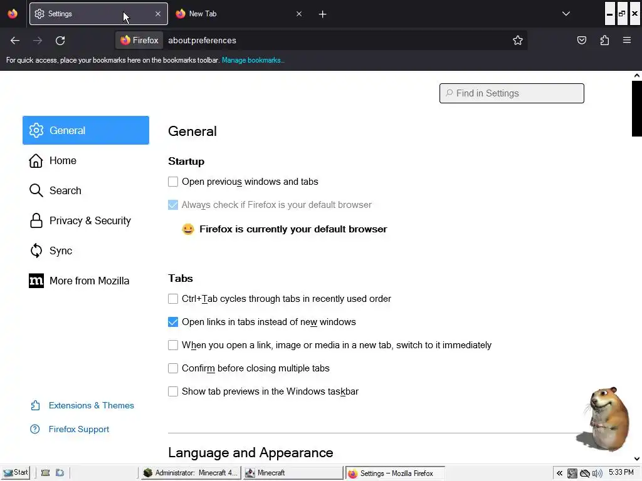Enable switch to new tab immediately checkbox

click(173, 345)
